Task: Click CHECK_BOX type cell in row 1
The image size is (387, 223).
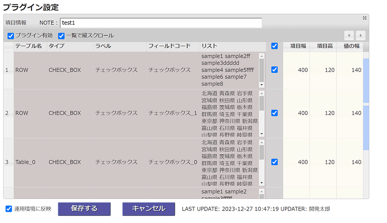Action: click(70, 70)
